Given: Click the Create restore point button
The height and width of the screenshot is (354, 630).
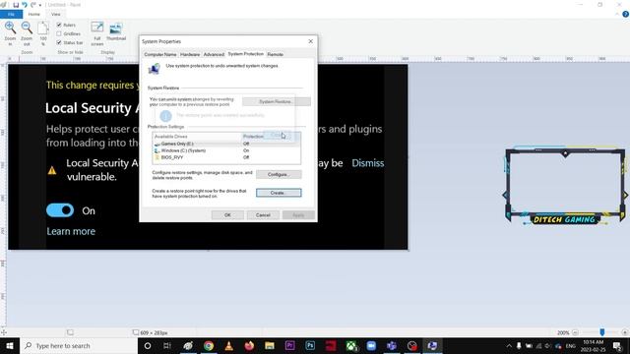Looking at the screenshot, I should coord(279,193).
